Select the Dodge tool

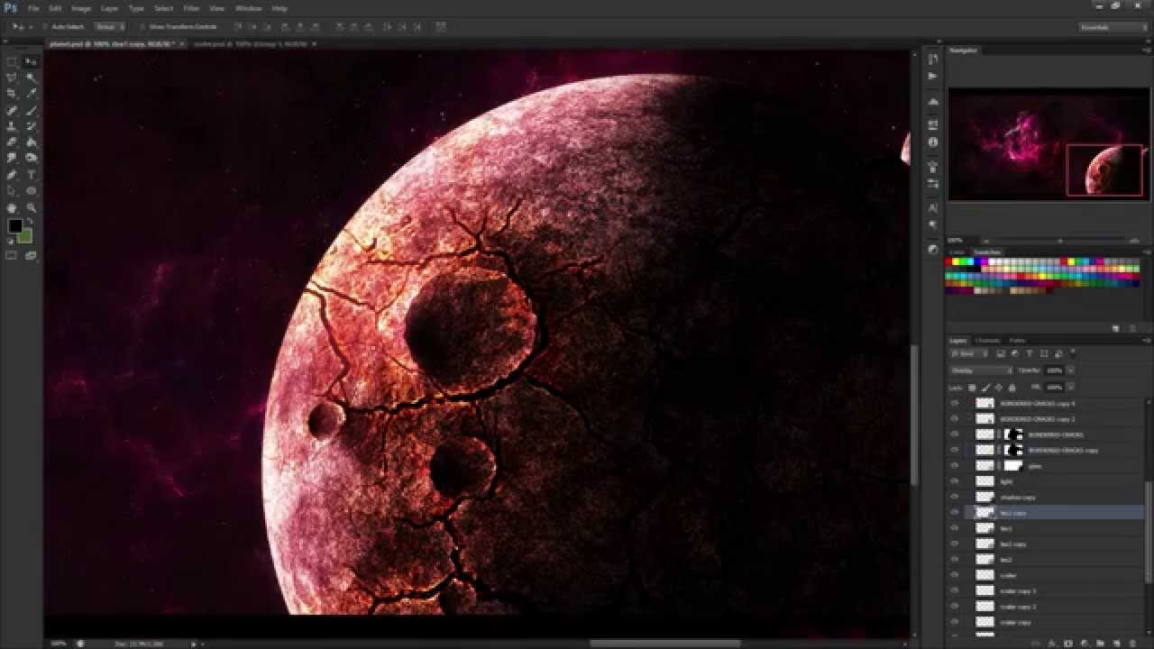click(x=32, y=159)
